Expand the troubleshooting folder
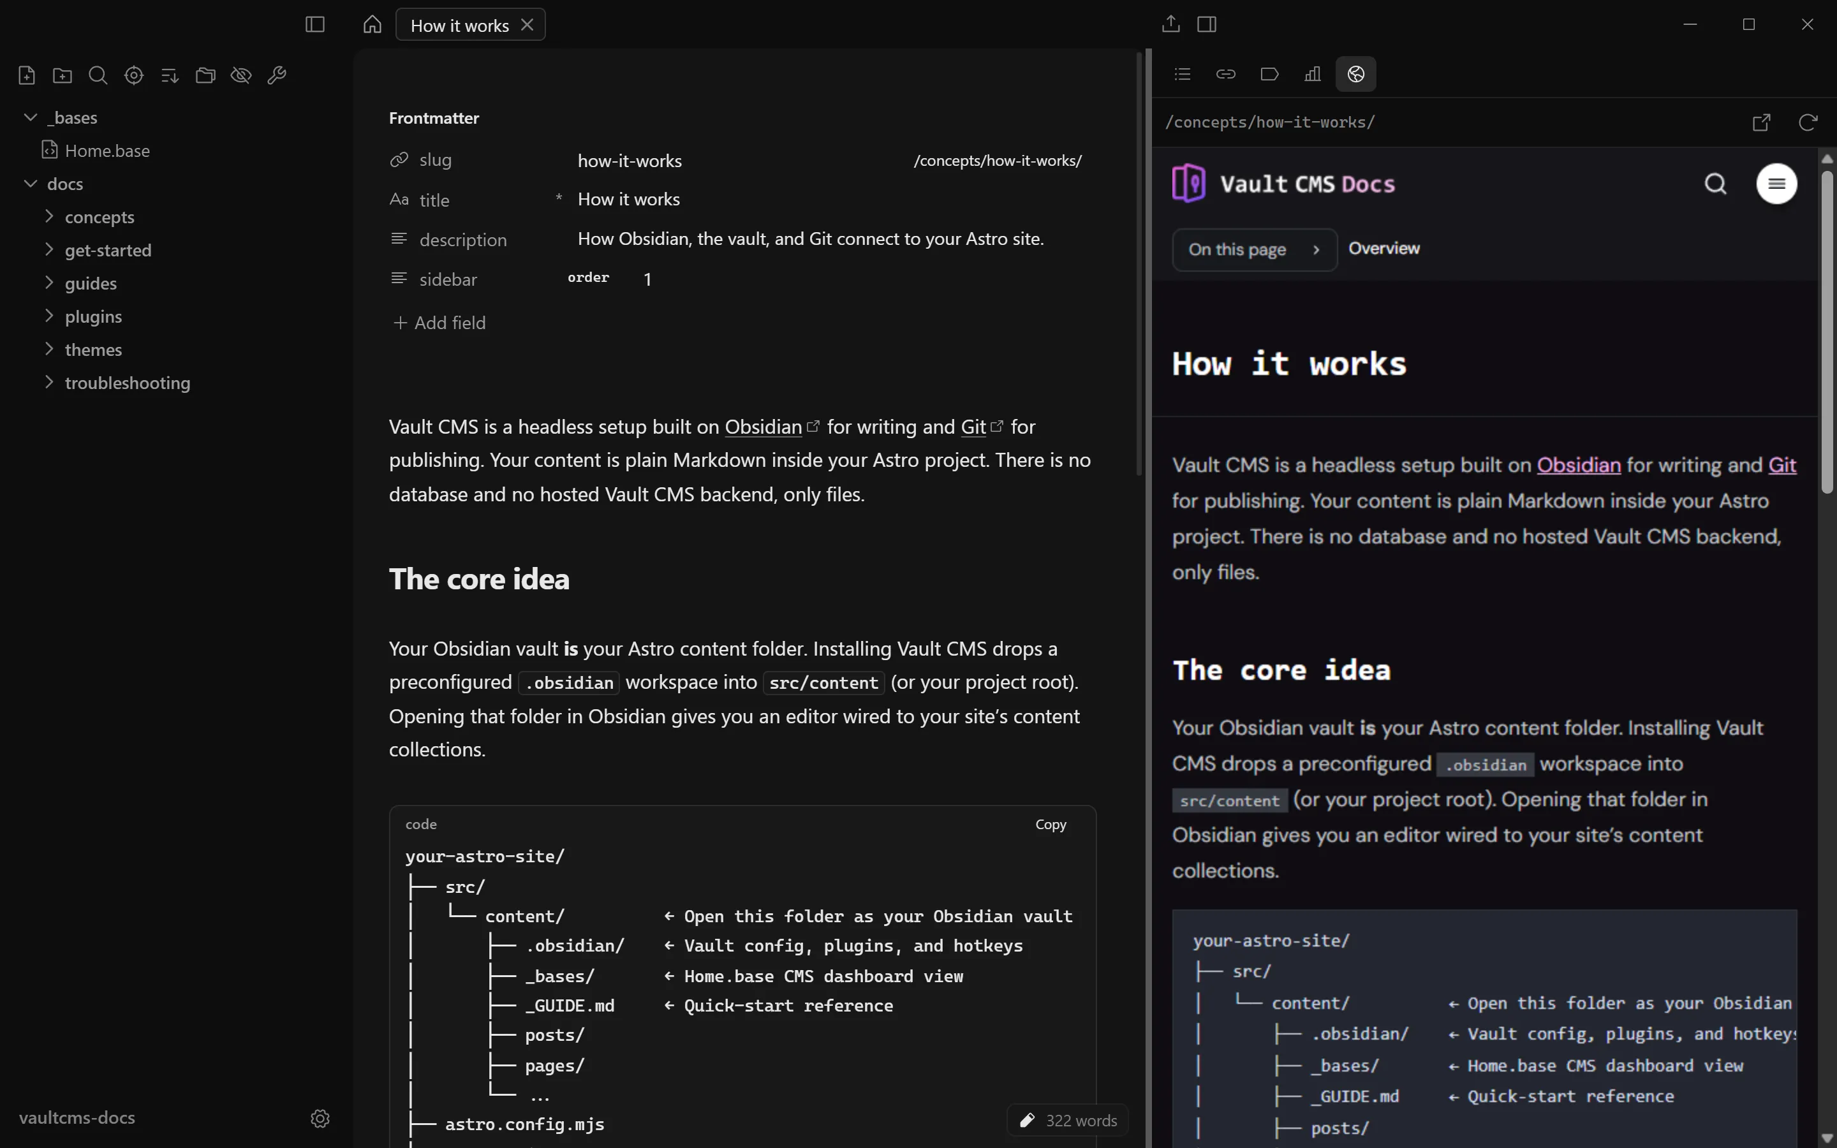The width and height of the screenshot is (1837, 1148). [49, 382]
